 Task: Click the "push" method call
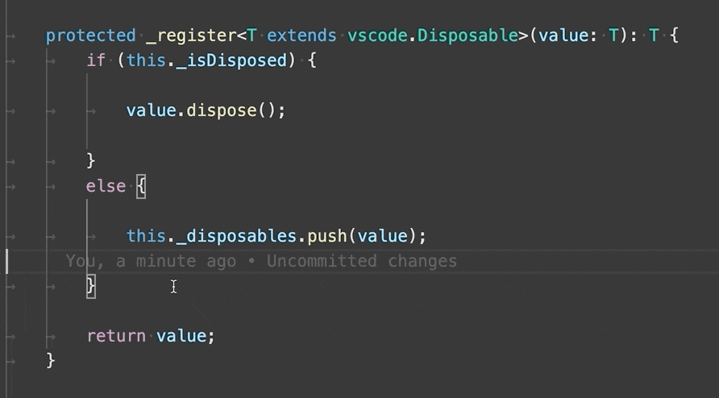pyautogui.click(x=326, y=236)
